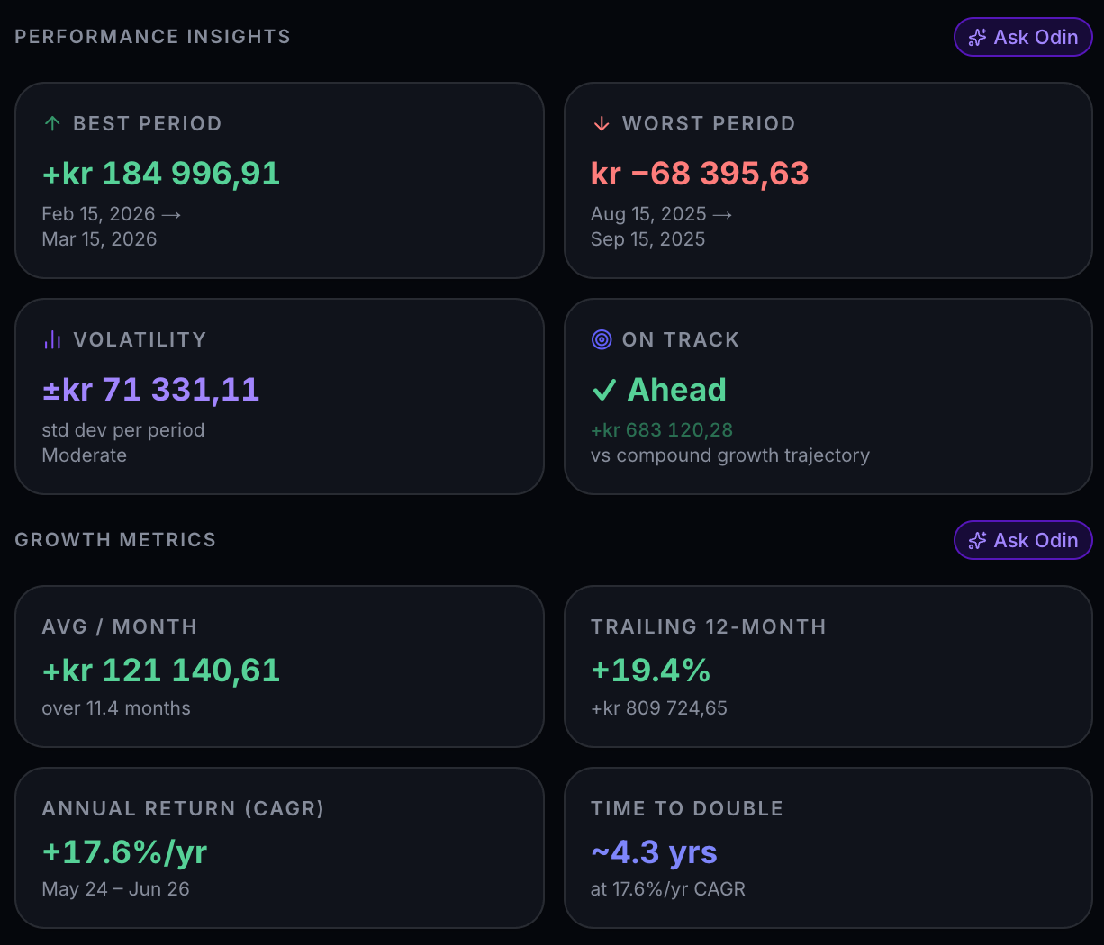Click the Growth Metrics heading
The image size is (1104, 945).
click(x=115, y=540)
